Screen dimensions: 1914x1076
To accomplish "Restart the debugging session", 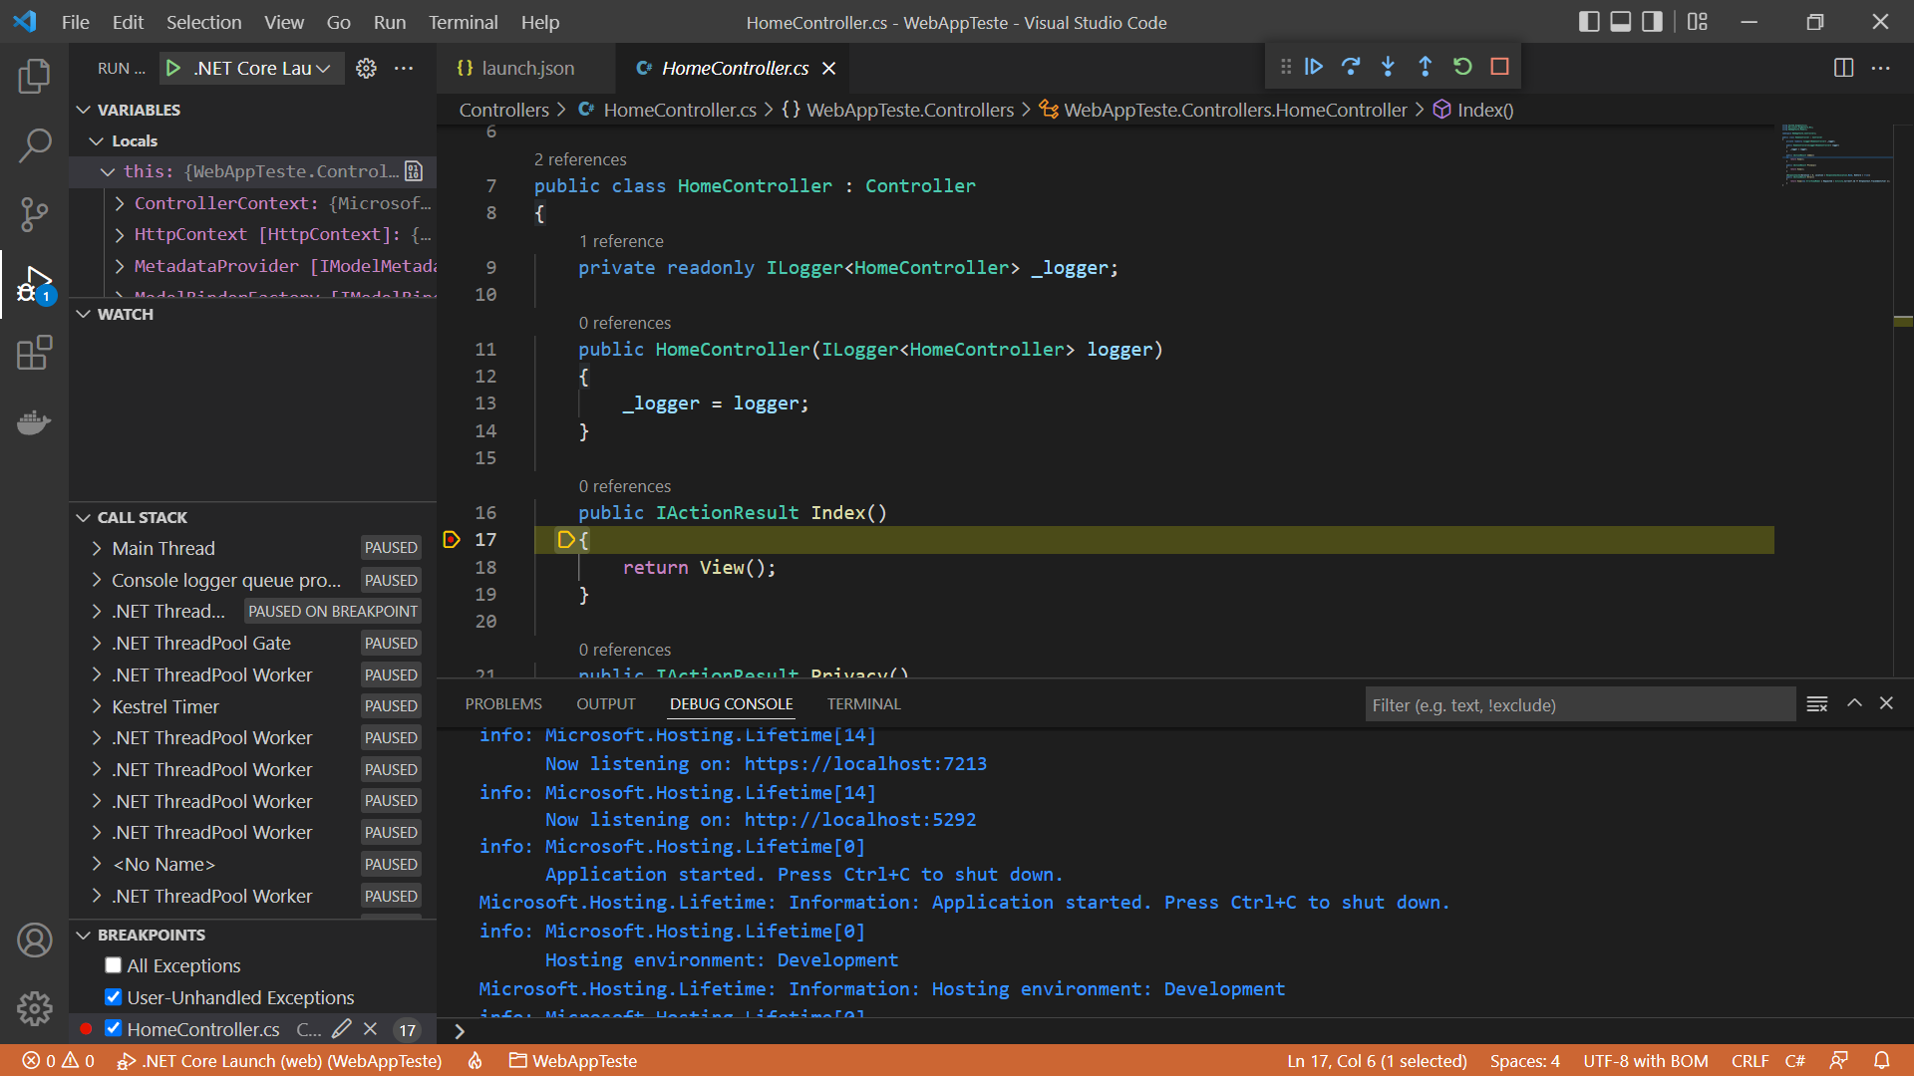I will (x=1462, y=67).
